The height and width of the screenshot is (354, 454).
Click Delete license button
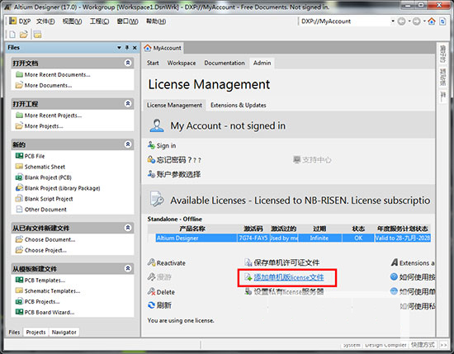(166, 292)
